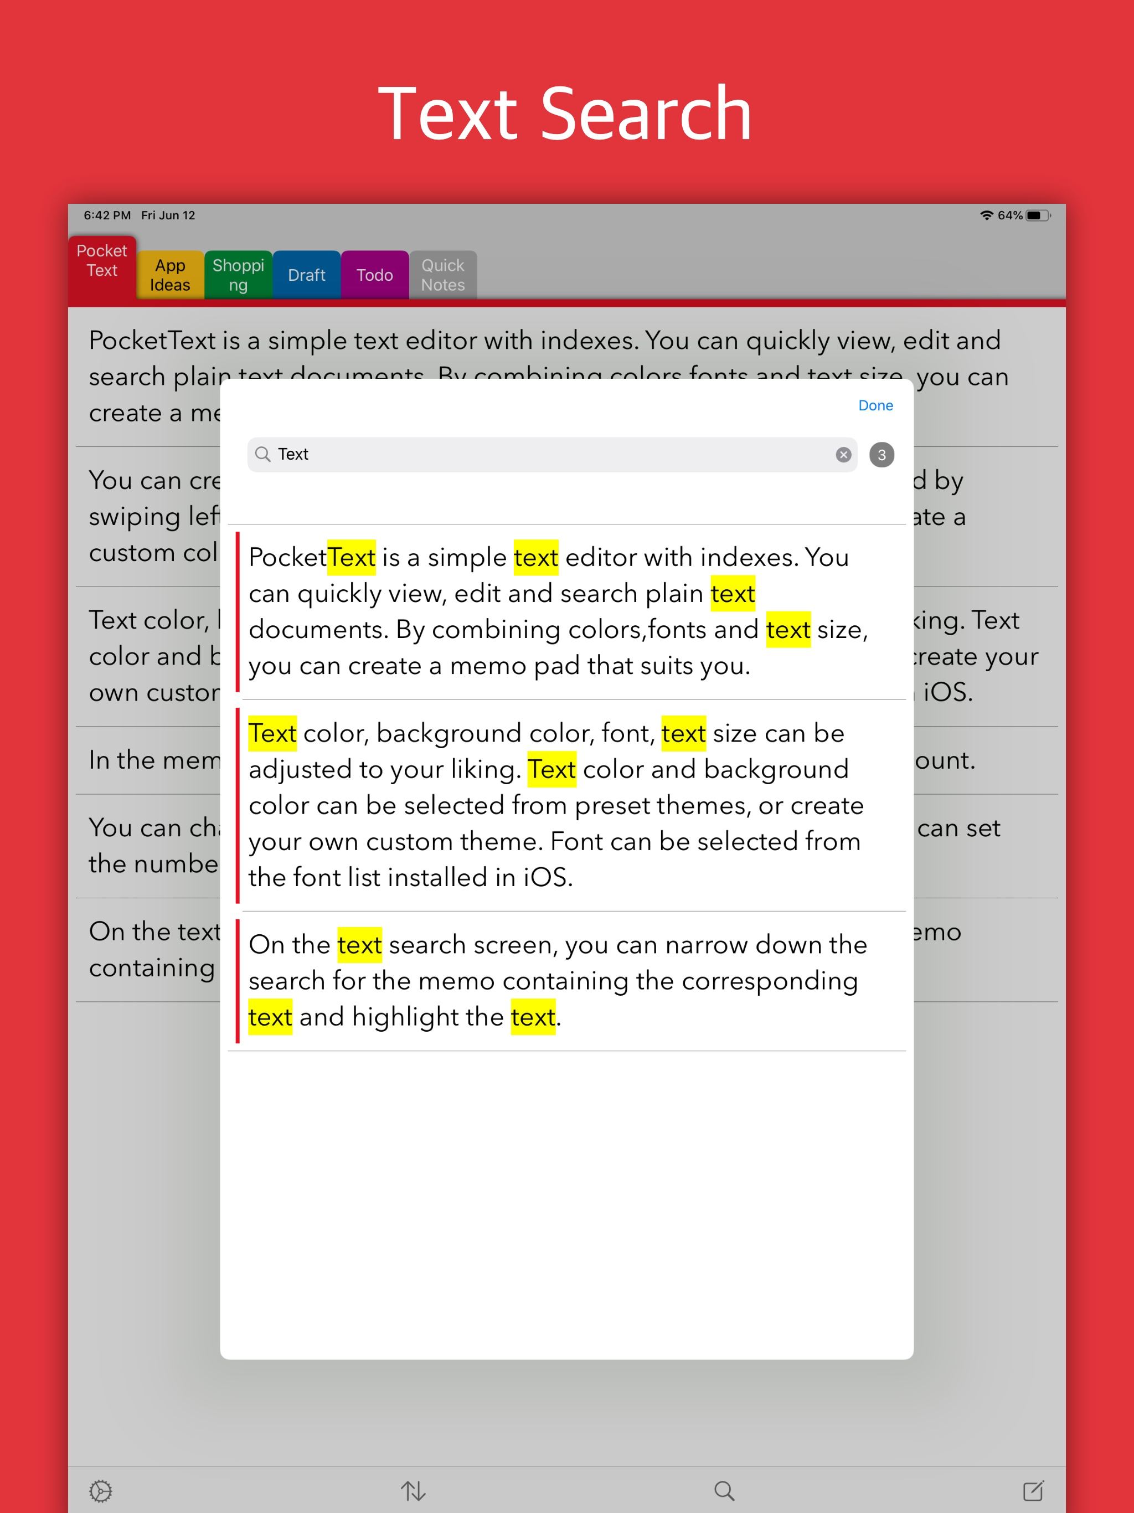Switch to the Todo tab
This screenshot has width=1134, height=1513.
374,275
